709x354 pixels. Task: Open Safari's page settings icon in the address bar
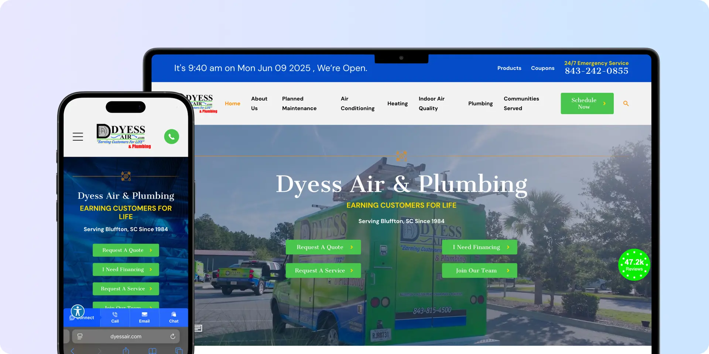click(x=79, y=336)
